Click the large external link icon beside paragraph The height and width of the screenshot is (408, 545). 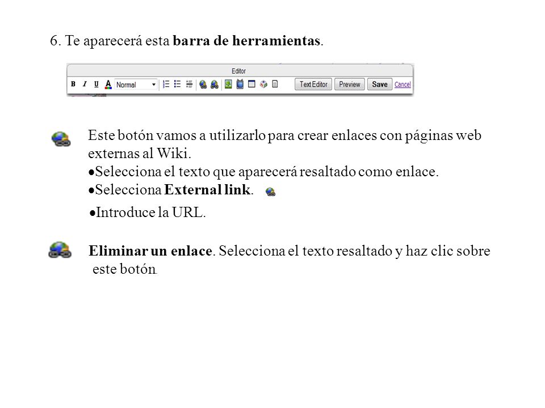coord(61,139)
